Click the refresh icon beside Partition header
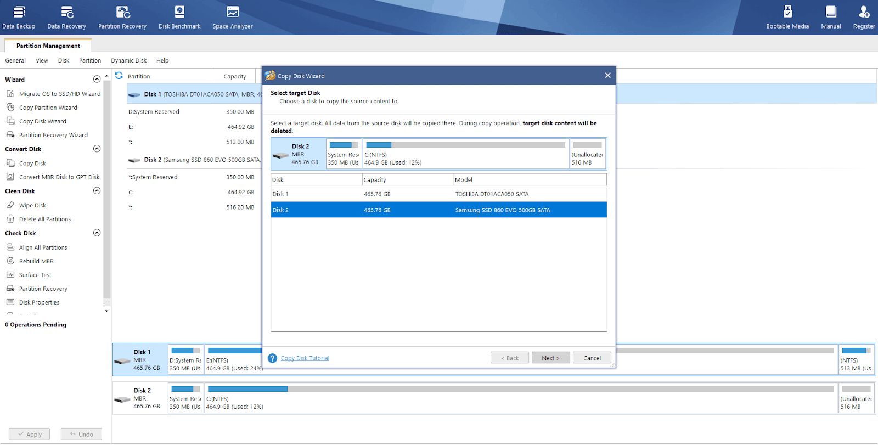 click(x=119, y=76)
